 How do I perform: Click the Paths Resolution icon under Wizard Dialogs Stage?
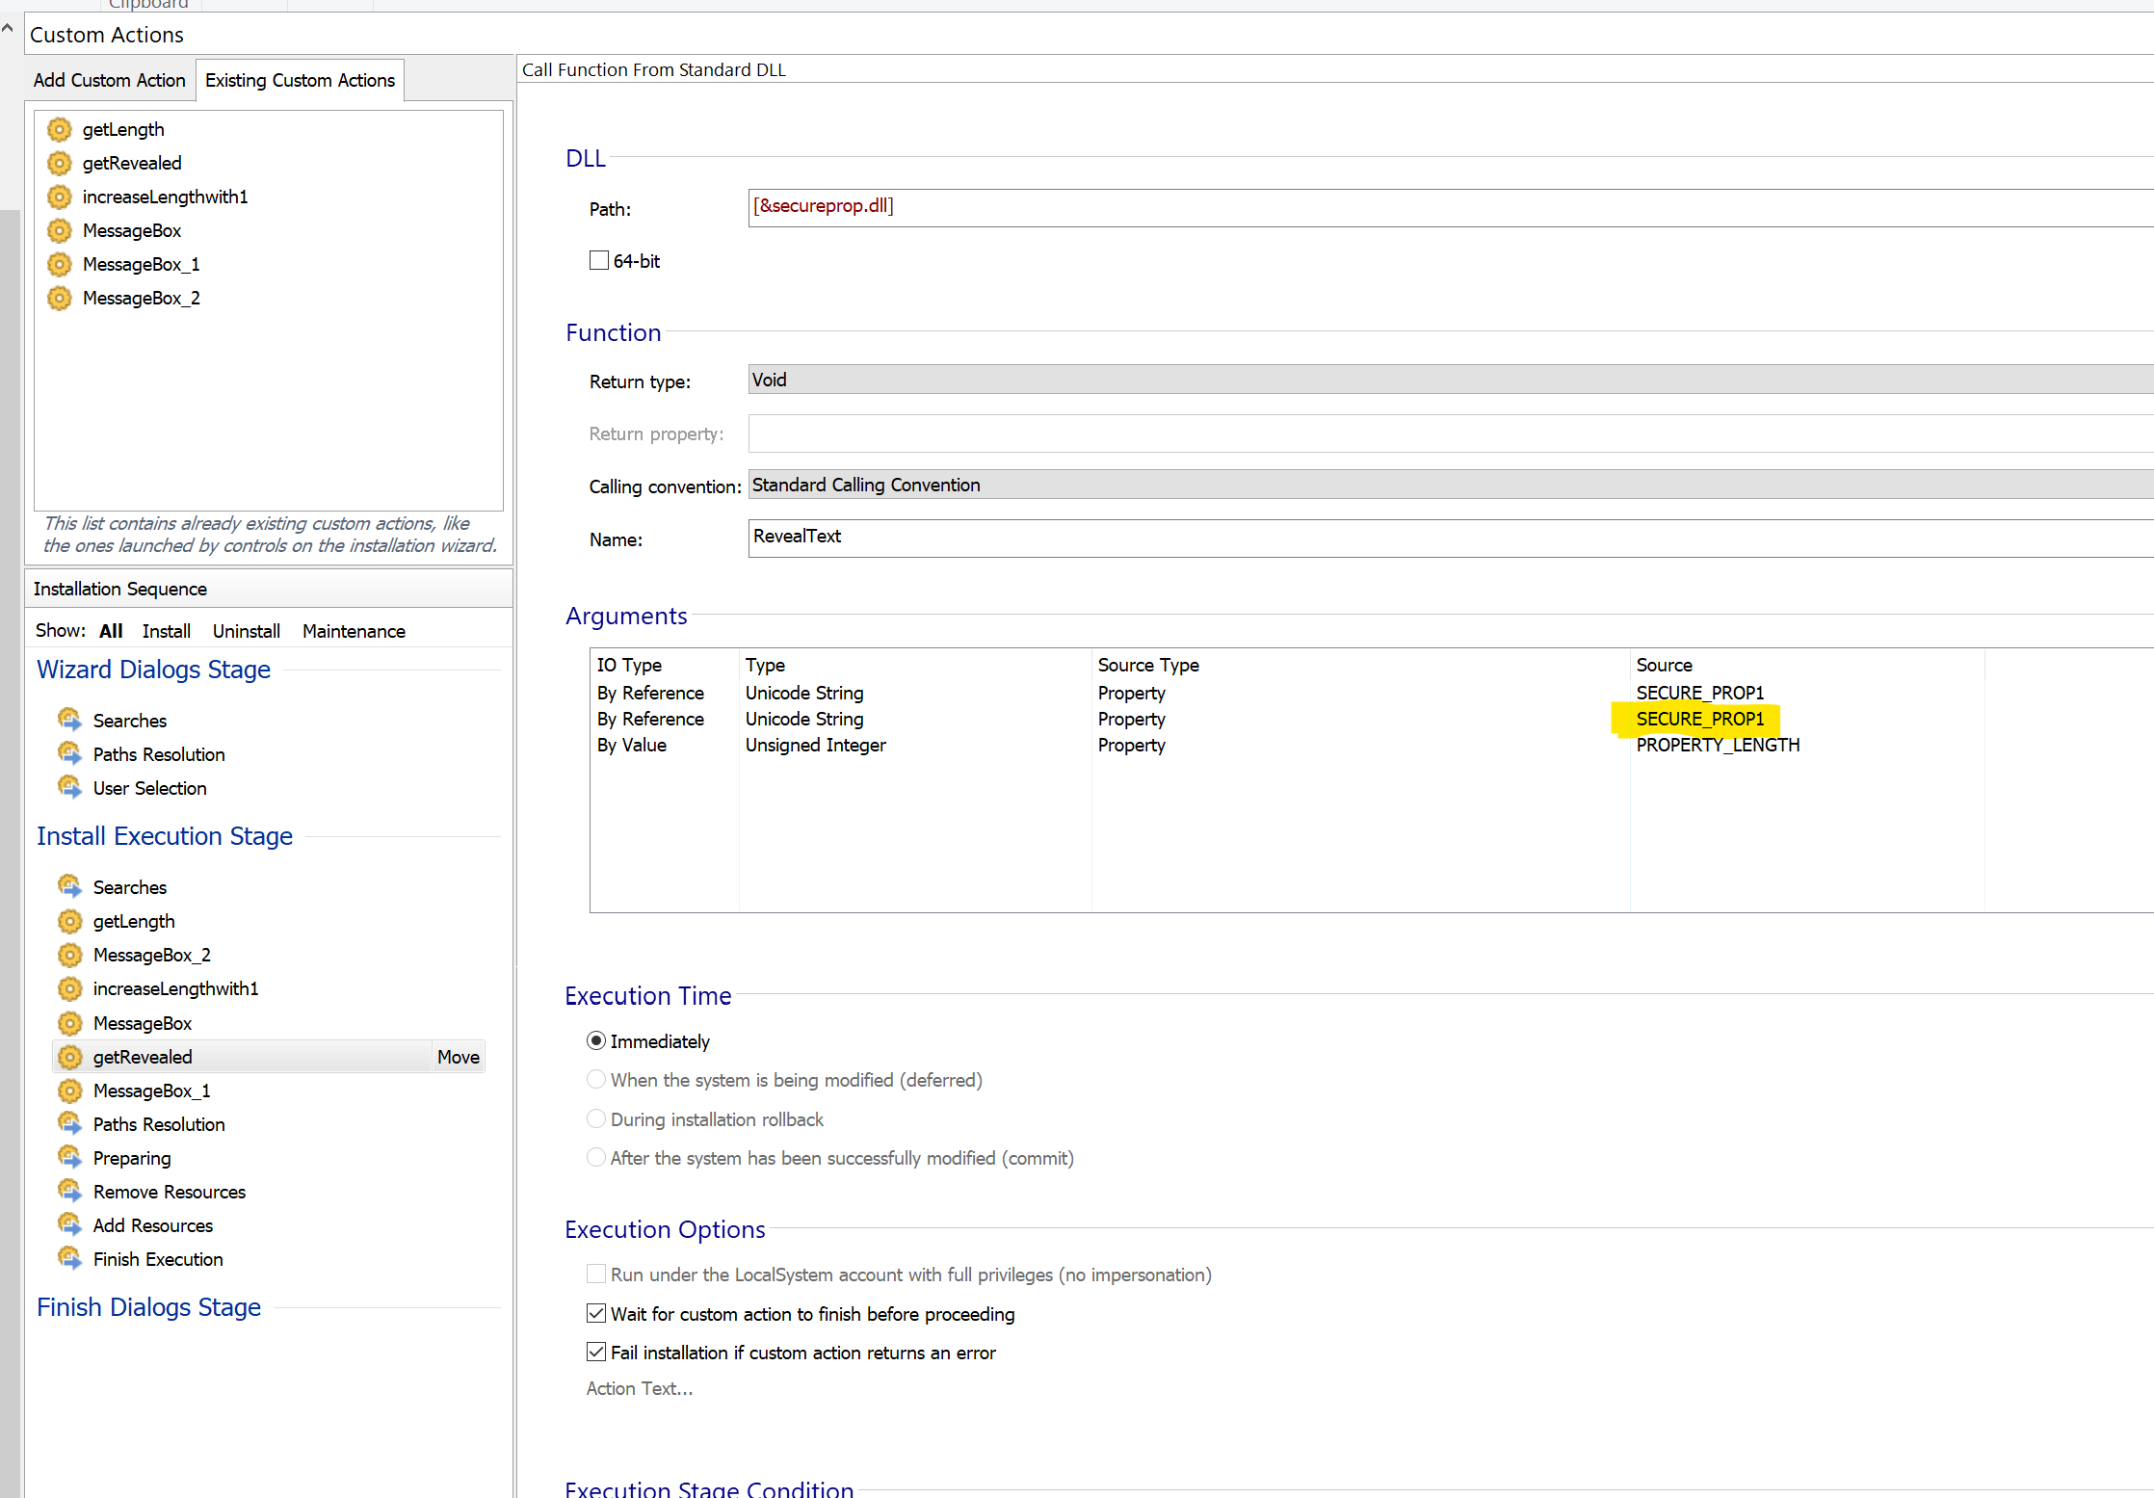[x=69, y=753]
